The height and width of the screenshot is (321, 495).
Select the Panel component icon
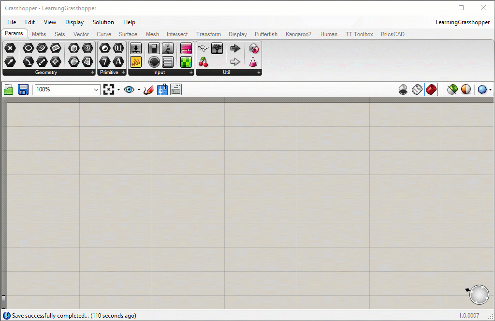(x=167, y=61)
